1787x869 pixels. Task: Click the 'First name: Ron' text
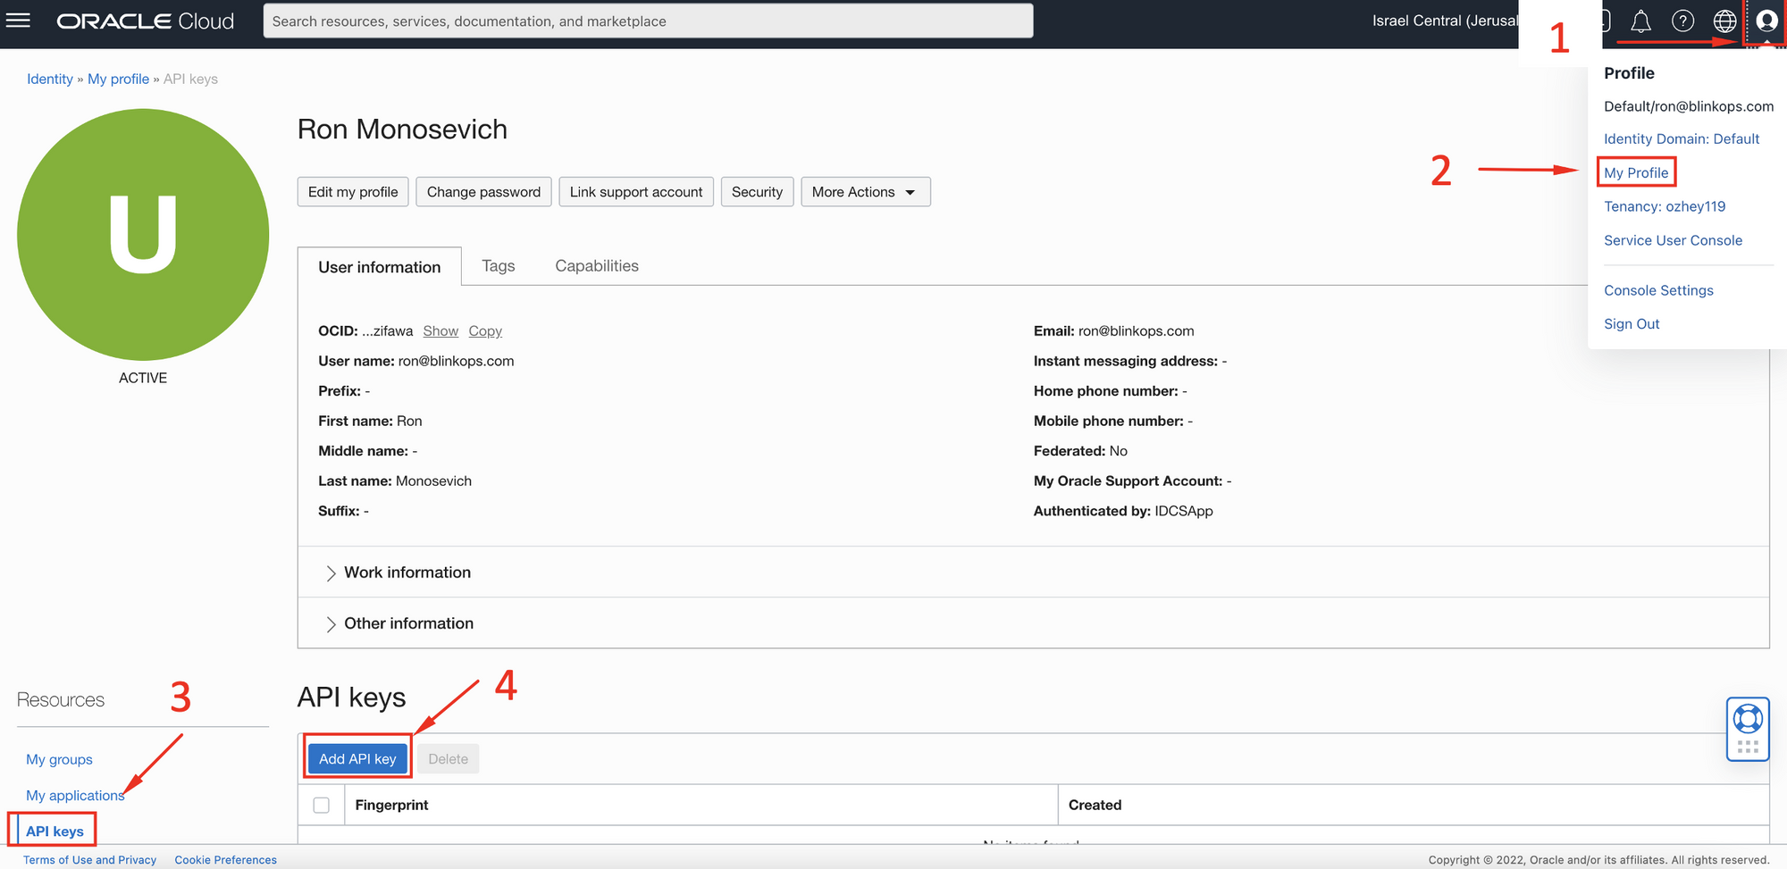[370, 421]
